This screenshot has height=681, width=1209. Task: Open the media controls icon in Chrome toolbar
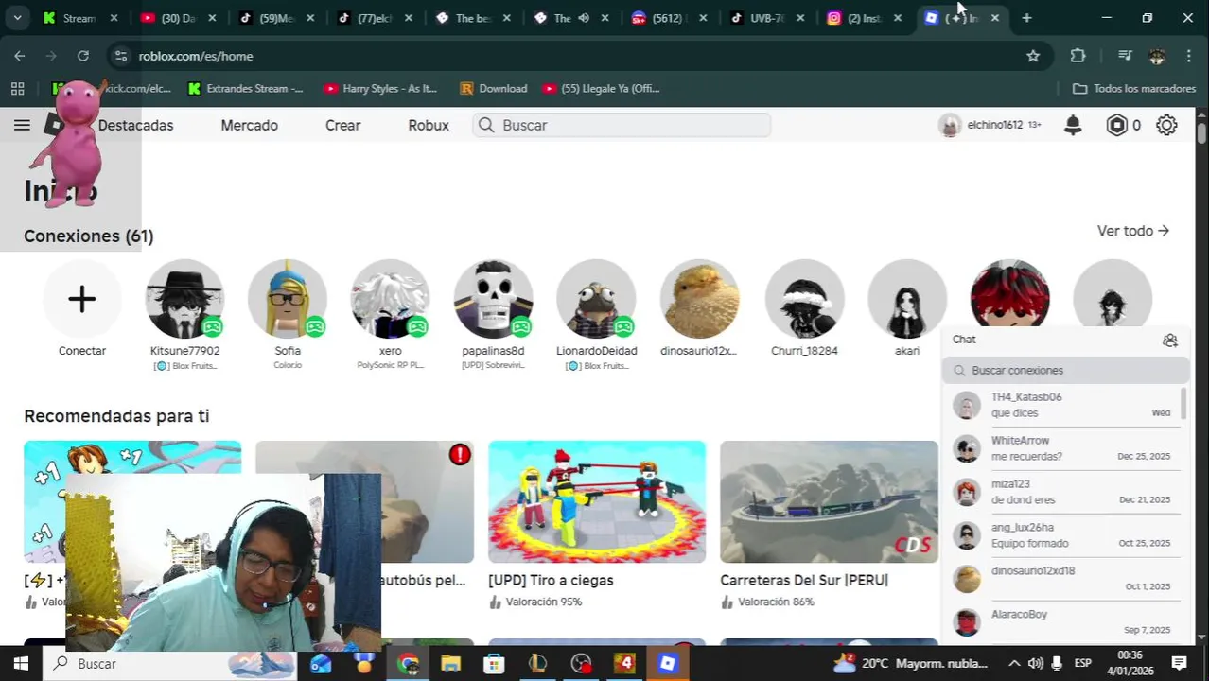click(x=1125, y=56)
